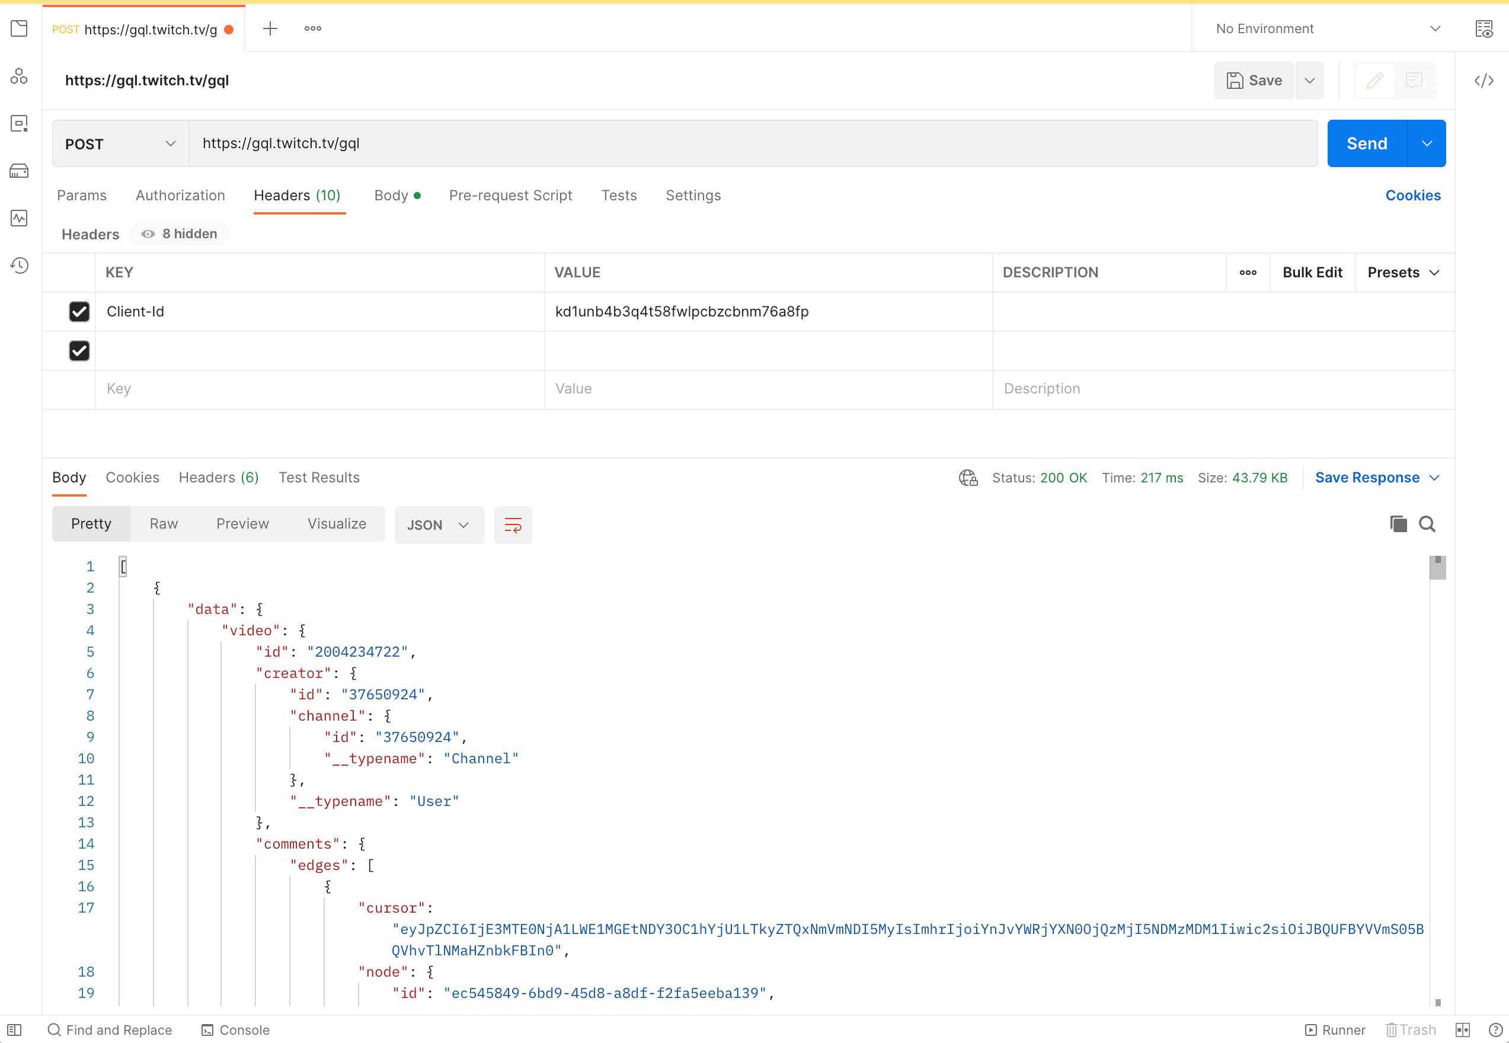The height and width of the screenshot is (1043, 1509).
Task: Open the Cookies link
Action: (x=1413, y=196)
